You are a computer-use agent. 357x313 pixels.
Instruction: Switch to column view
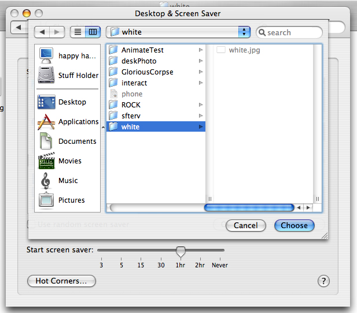(93, 32)
